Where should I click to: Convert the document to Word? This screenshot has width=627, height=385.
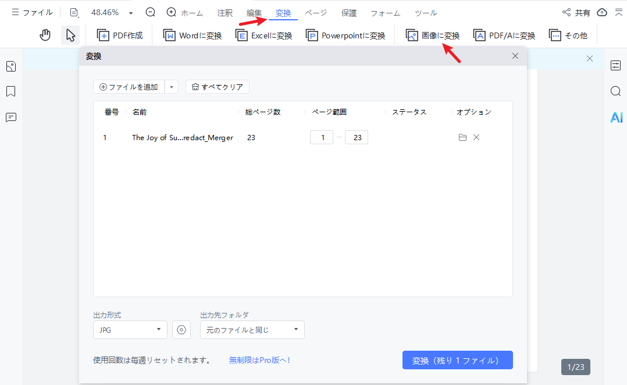[192, 35]
